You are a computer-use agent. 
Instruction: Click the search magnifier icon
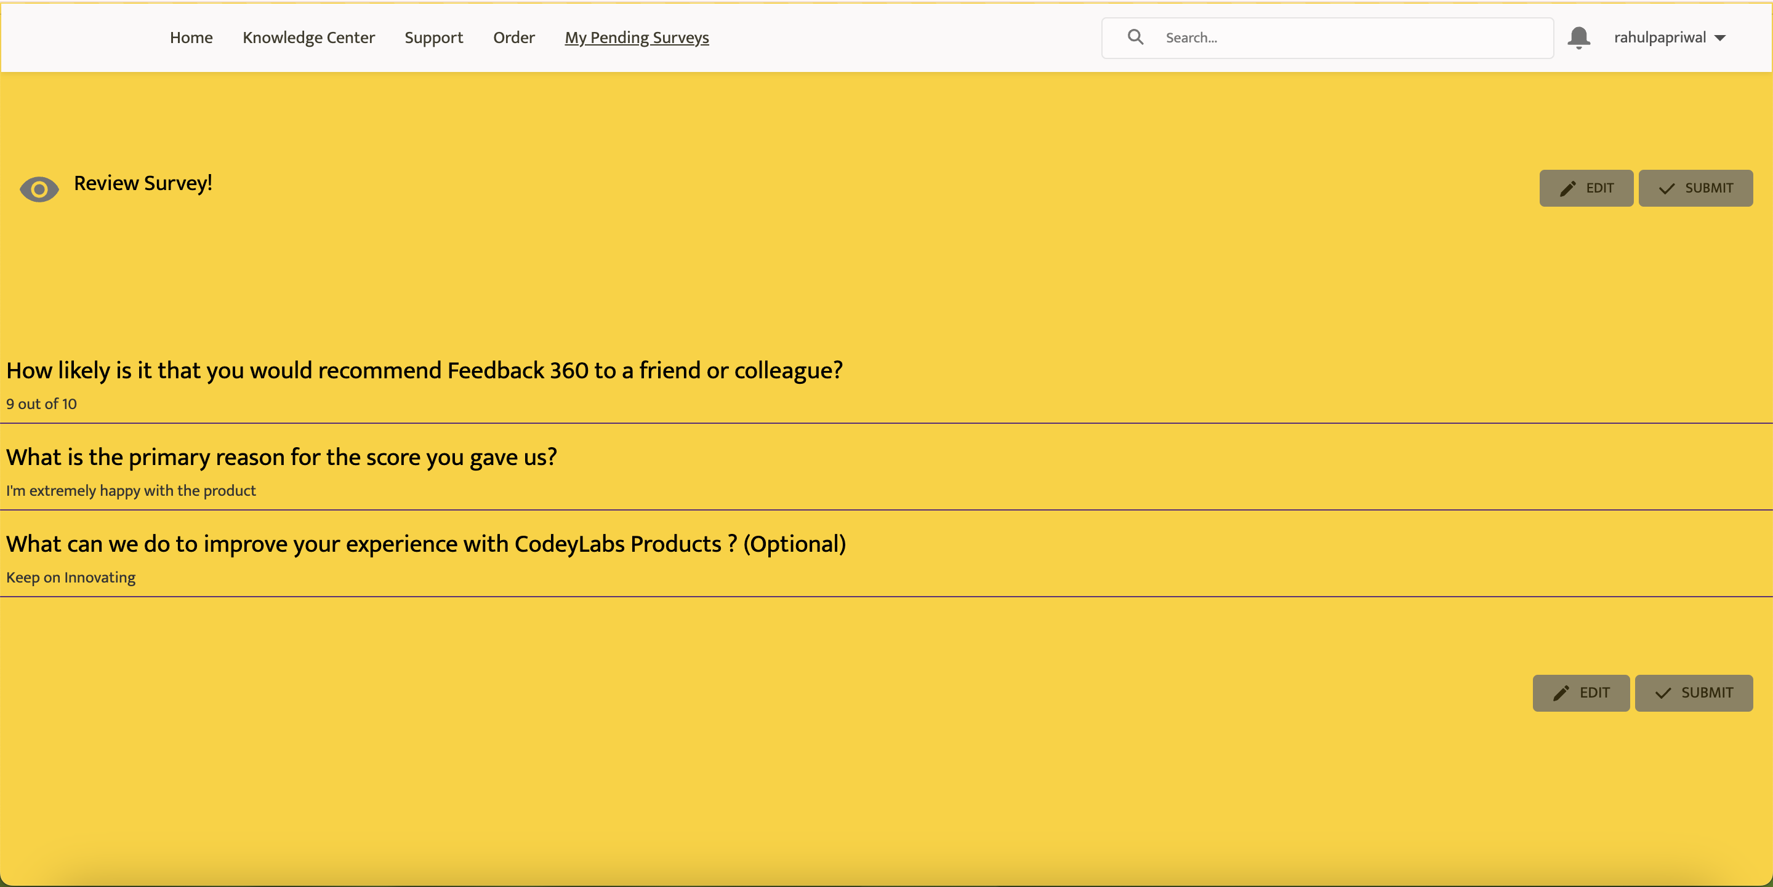pos(1135,37)
